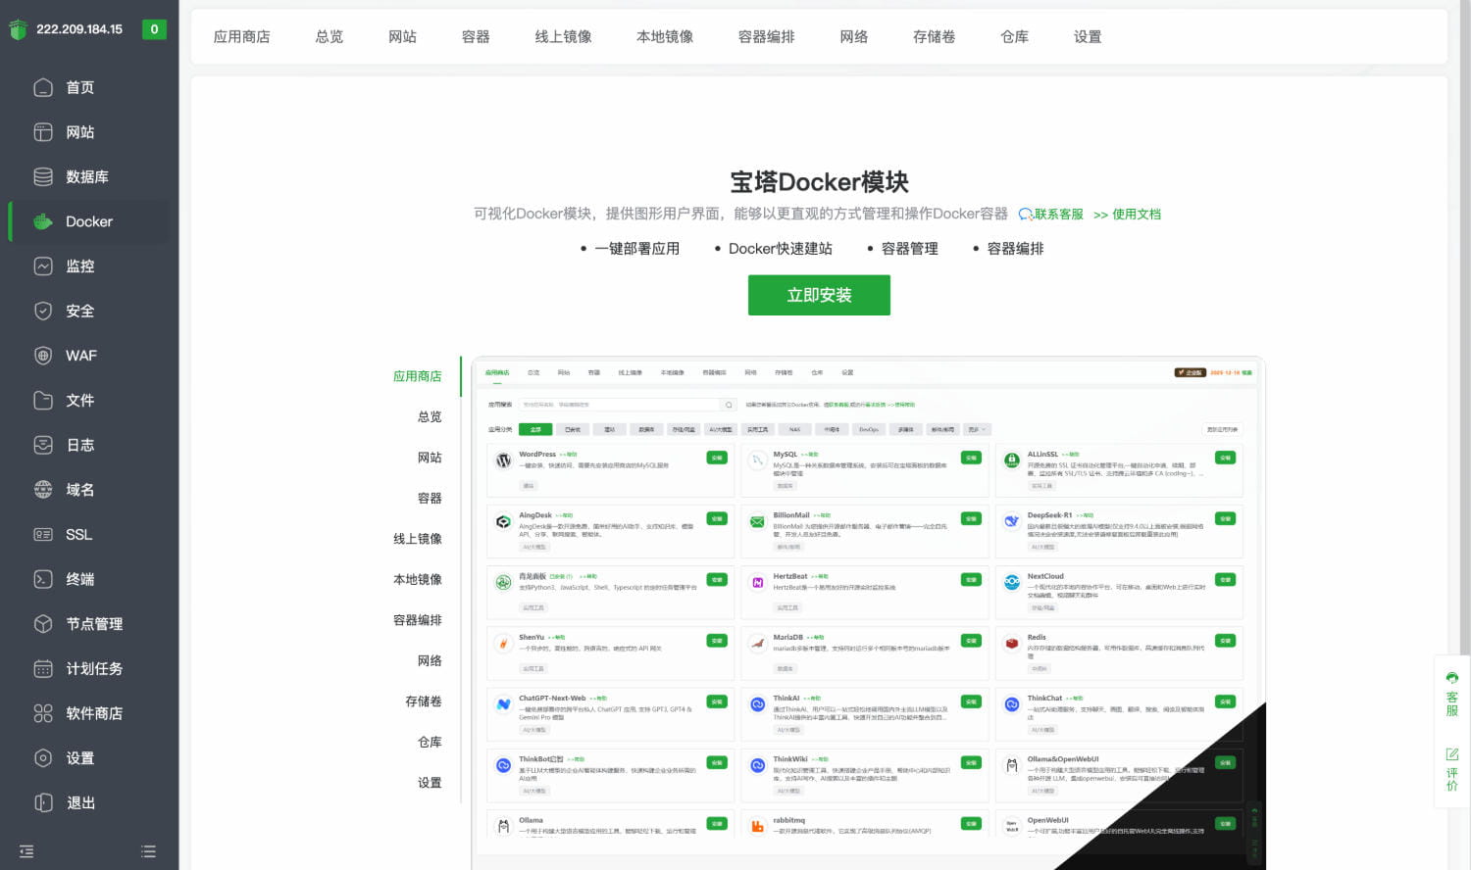
Task: Select 存储卷 in the preview side list
Action: pos(424,701)
